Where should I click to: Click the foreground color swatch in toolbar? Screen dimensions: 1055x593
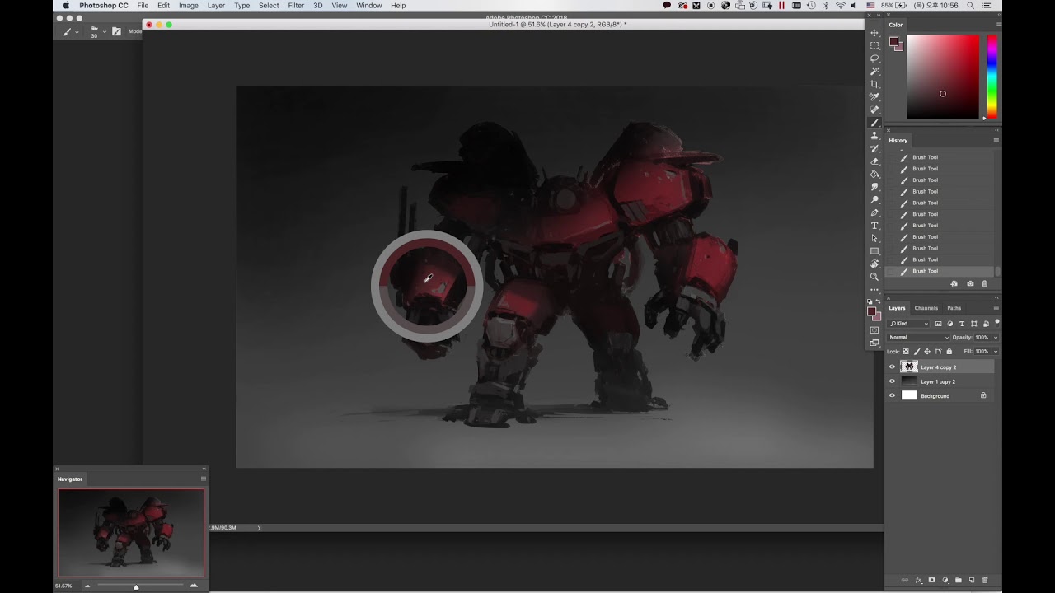click(871, 311)
